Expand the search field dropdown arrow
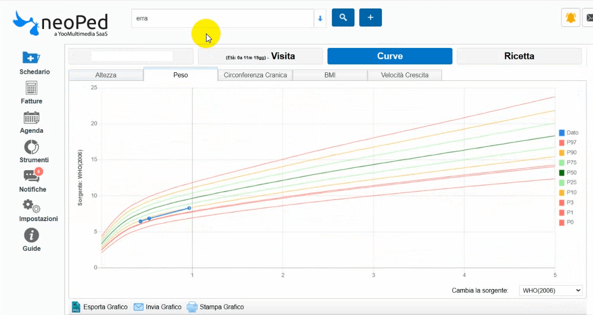 coord(320,19)
